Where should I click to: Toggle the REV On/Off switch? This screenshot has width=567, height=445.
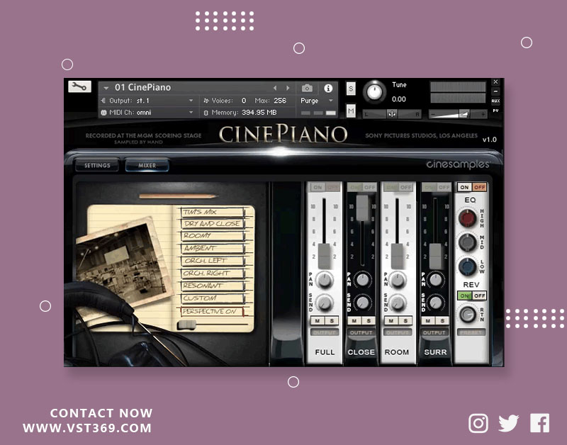pyautogui.click(x=472, y=295)
